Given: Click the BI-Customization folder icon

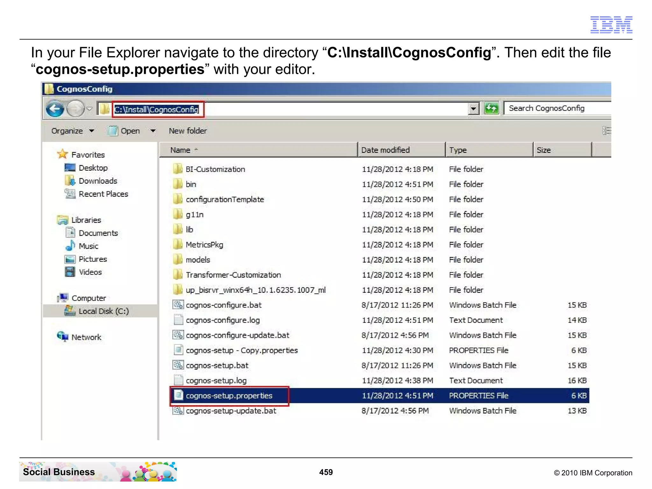Looking at the screenshot, I should 178,169.
